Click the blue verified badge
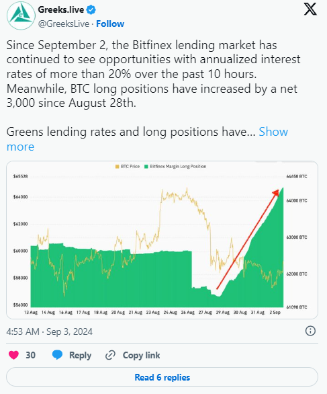The image size is (327, 394). pyautogui.click(x=91, y=10)
